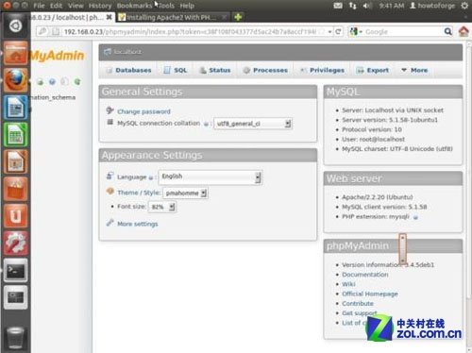Image resolution: width=472 pixels, height=353 pixels.
Task: Open the search engine selector dropdown
Action: tap(356, 31)
